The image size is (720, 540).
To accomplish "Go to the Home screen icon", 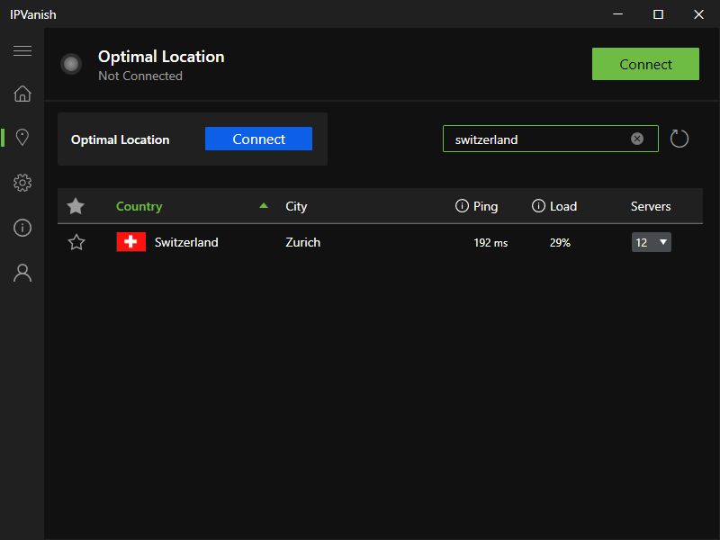I will pos(22,94).
